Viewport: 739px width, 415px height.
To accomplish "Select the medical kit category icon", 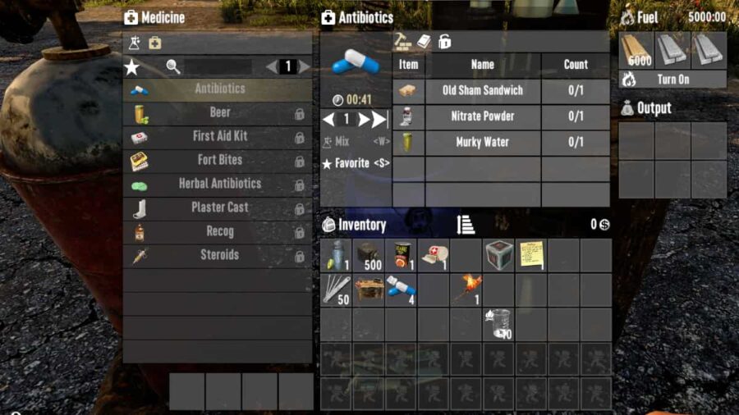I will 155,43.
